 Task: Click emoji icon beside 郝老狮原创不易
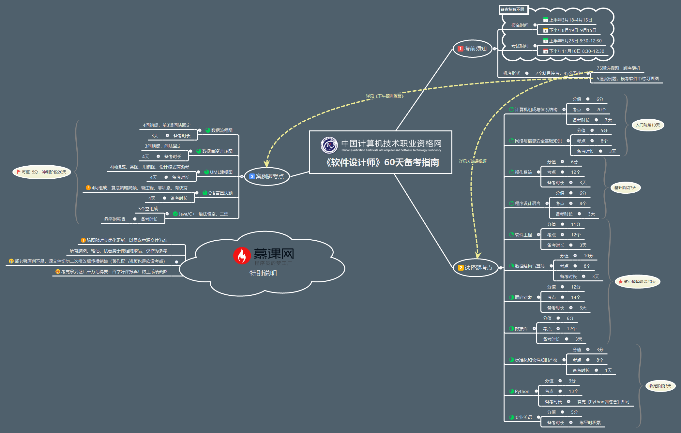[x=11, y=261]
